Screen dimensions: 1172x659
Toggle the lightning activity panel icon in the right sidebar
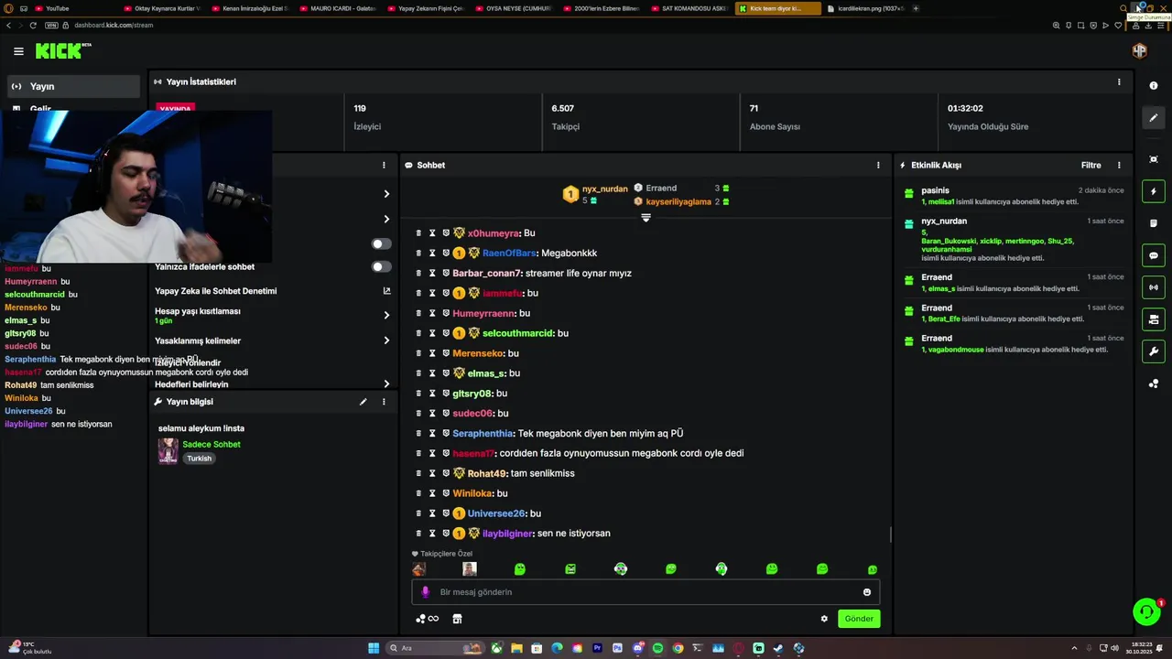1154,191
